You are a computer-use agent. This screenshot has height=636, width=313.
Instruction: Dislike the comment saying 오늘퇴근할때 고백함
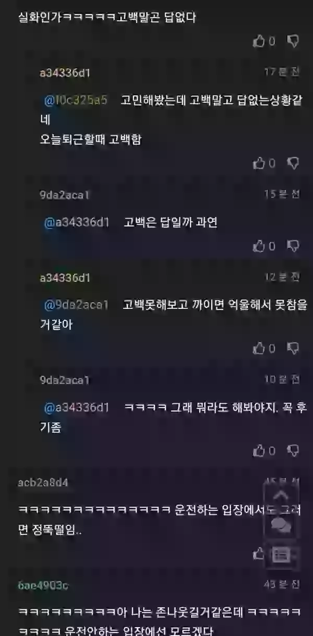point(294,163)
